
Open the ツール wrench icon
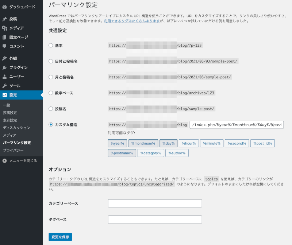pos(4,86)
